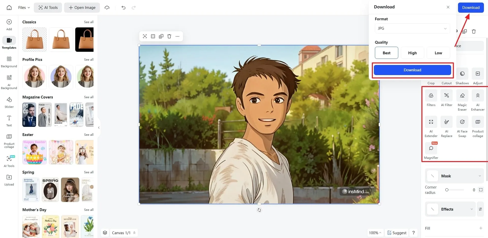
Task: Expand the Effects dropdown
Action: [471, 209]
